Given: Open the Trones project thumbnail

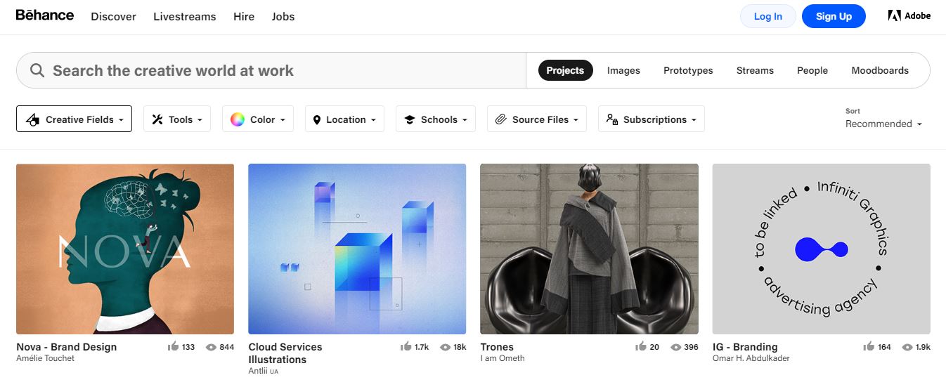Looking at the screenshot, I should coord(589,249).
